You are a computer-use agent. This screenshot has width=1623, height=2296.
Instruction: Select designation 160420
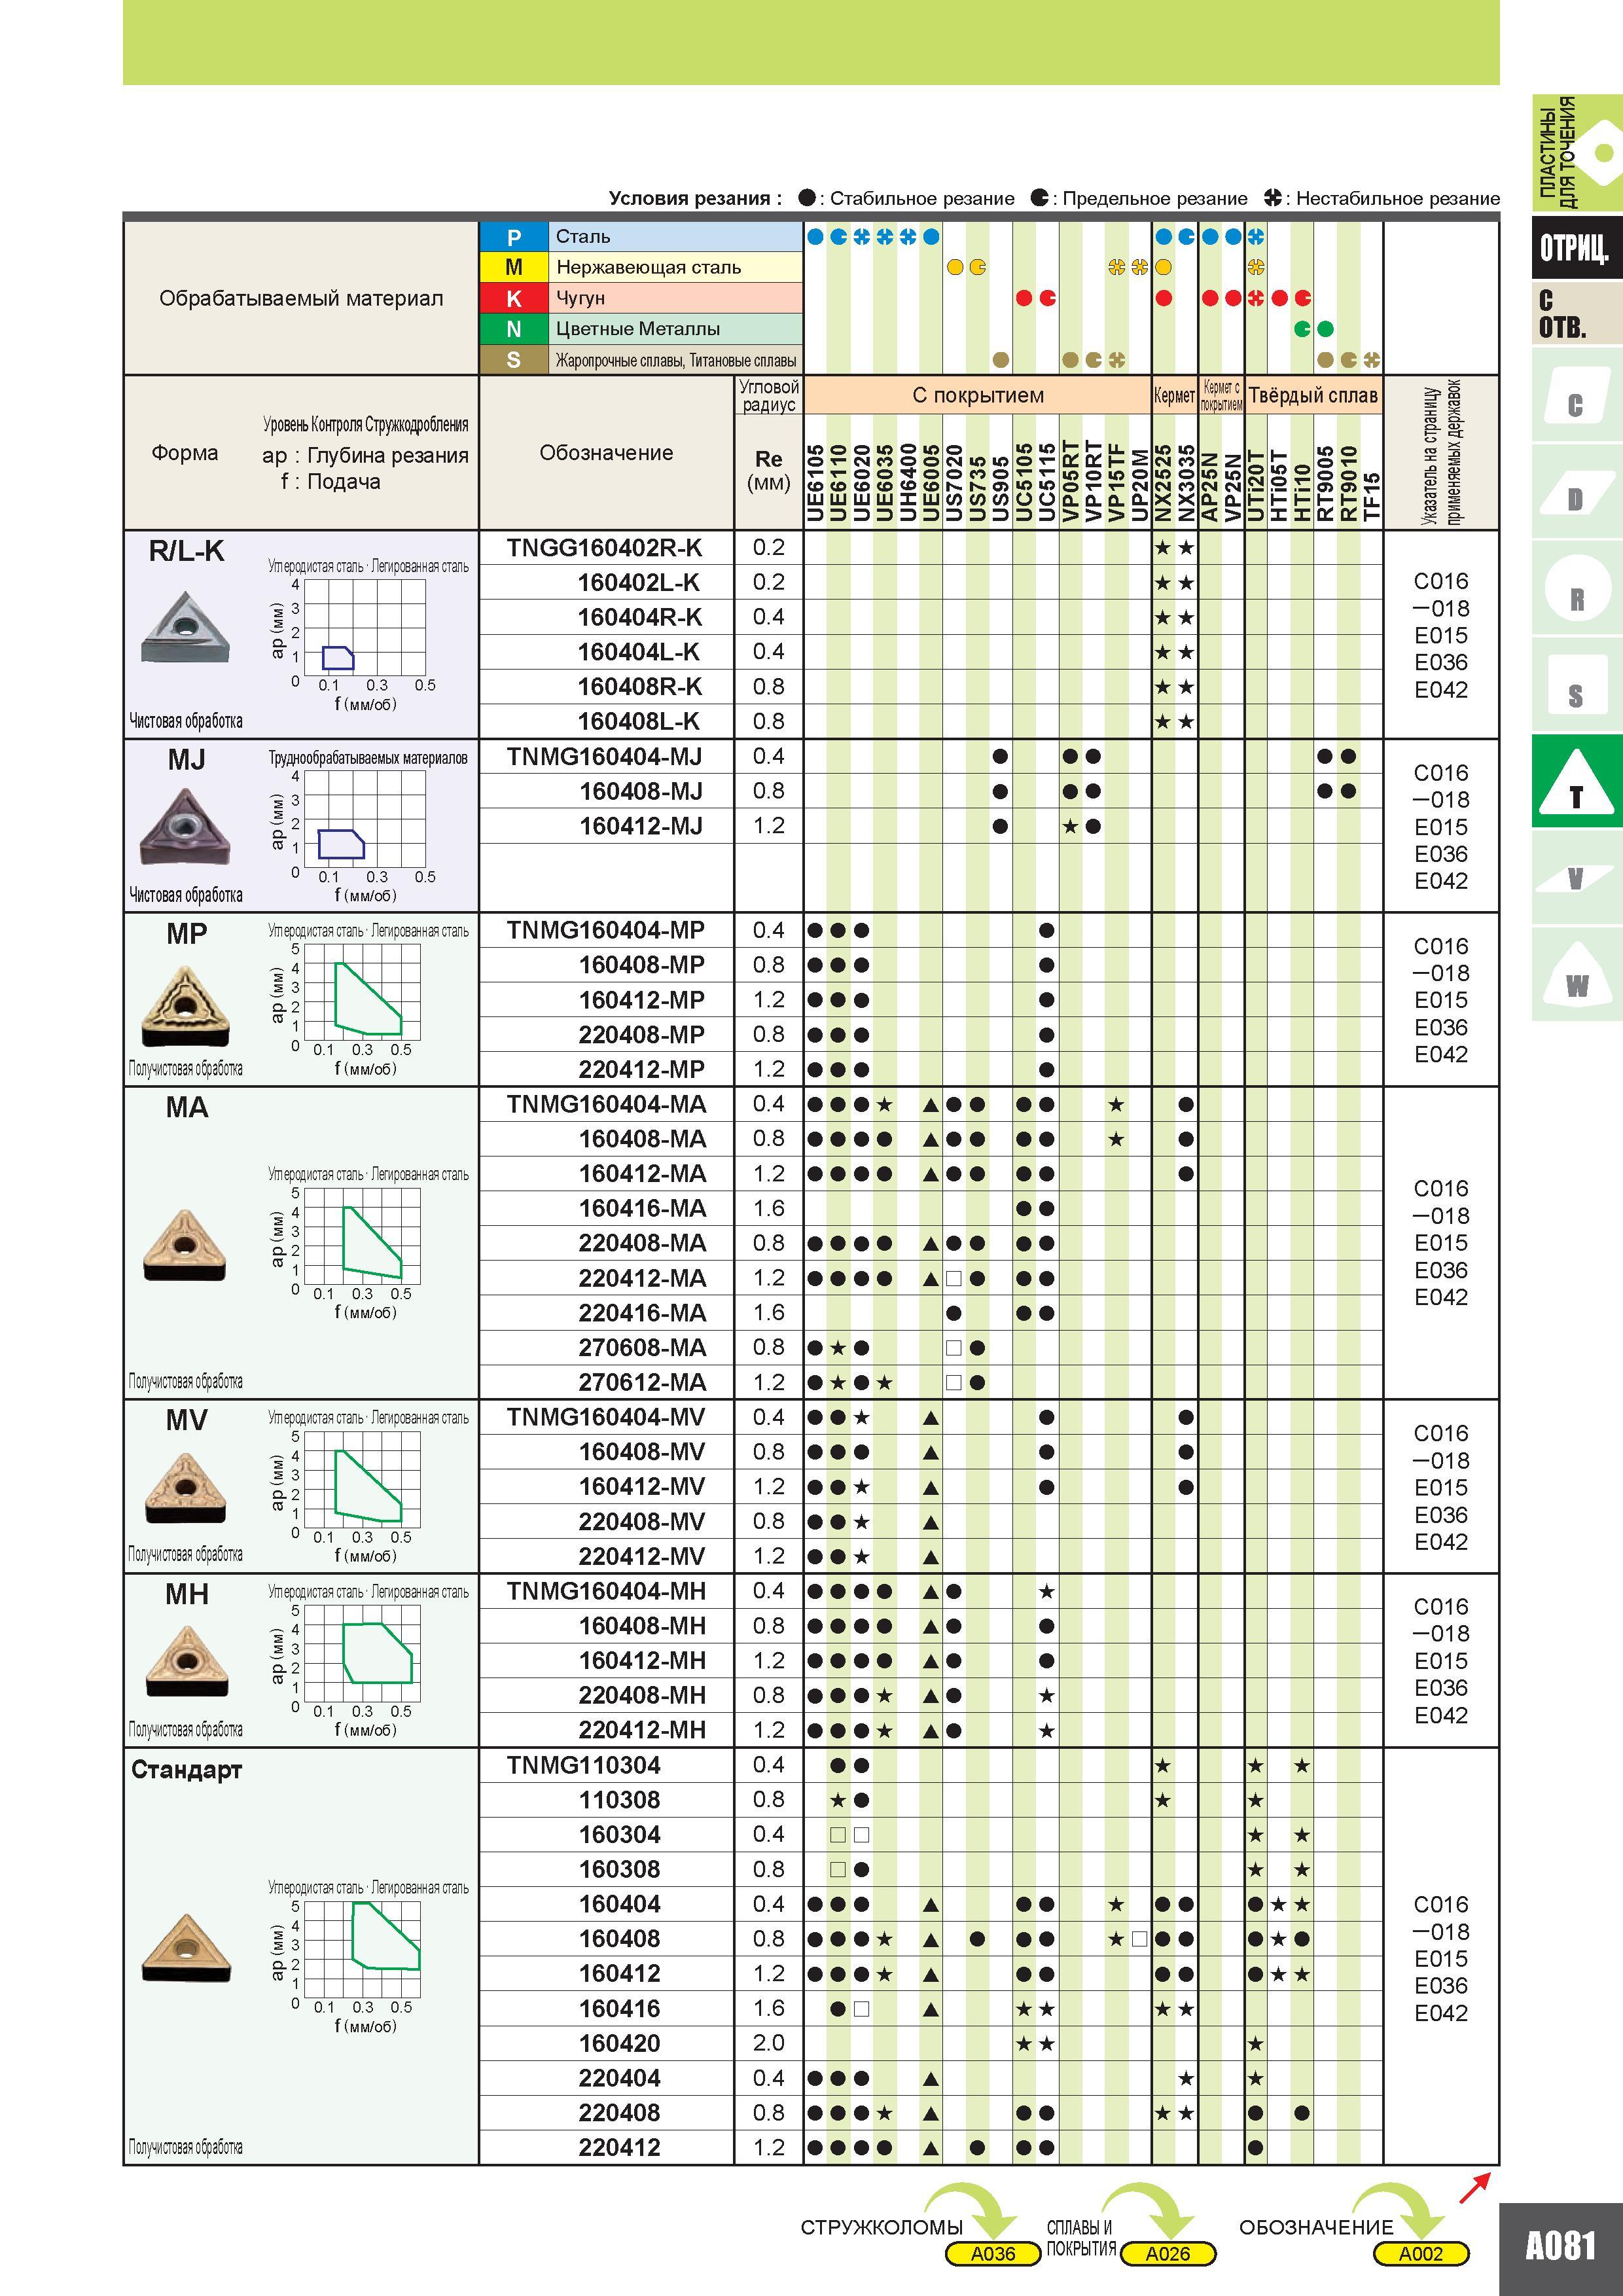pyautogui.click(x=620, y=2043)
